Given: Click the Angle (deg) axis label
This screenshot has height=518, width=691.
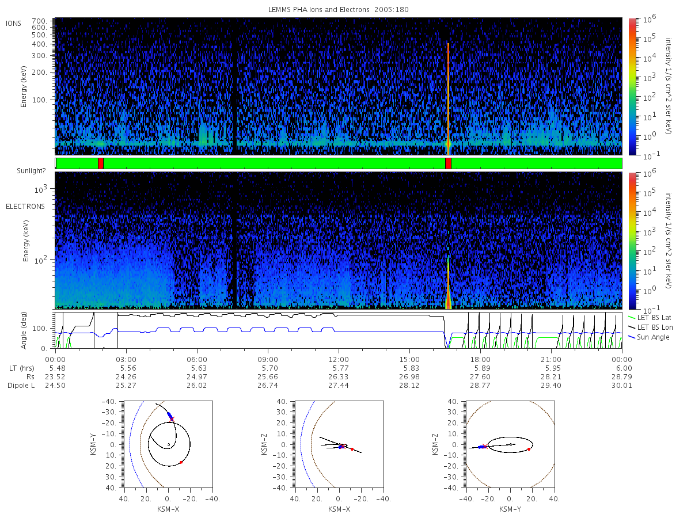Looking at the screenshot, I should tap(25, 331).
